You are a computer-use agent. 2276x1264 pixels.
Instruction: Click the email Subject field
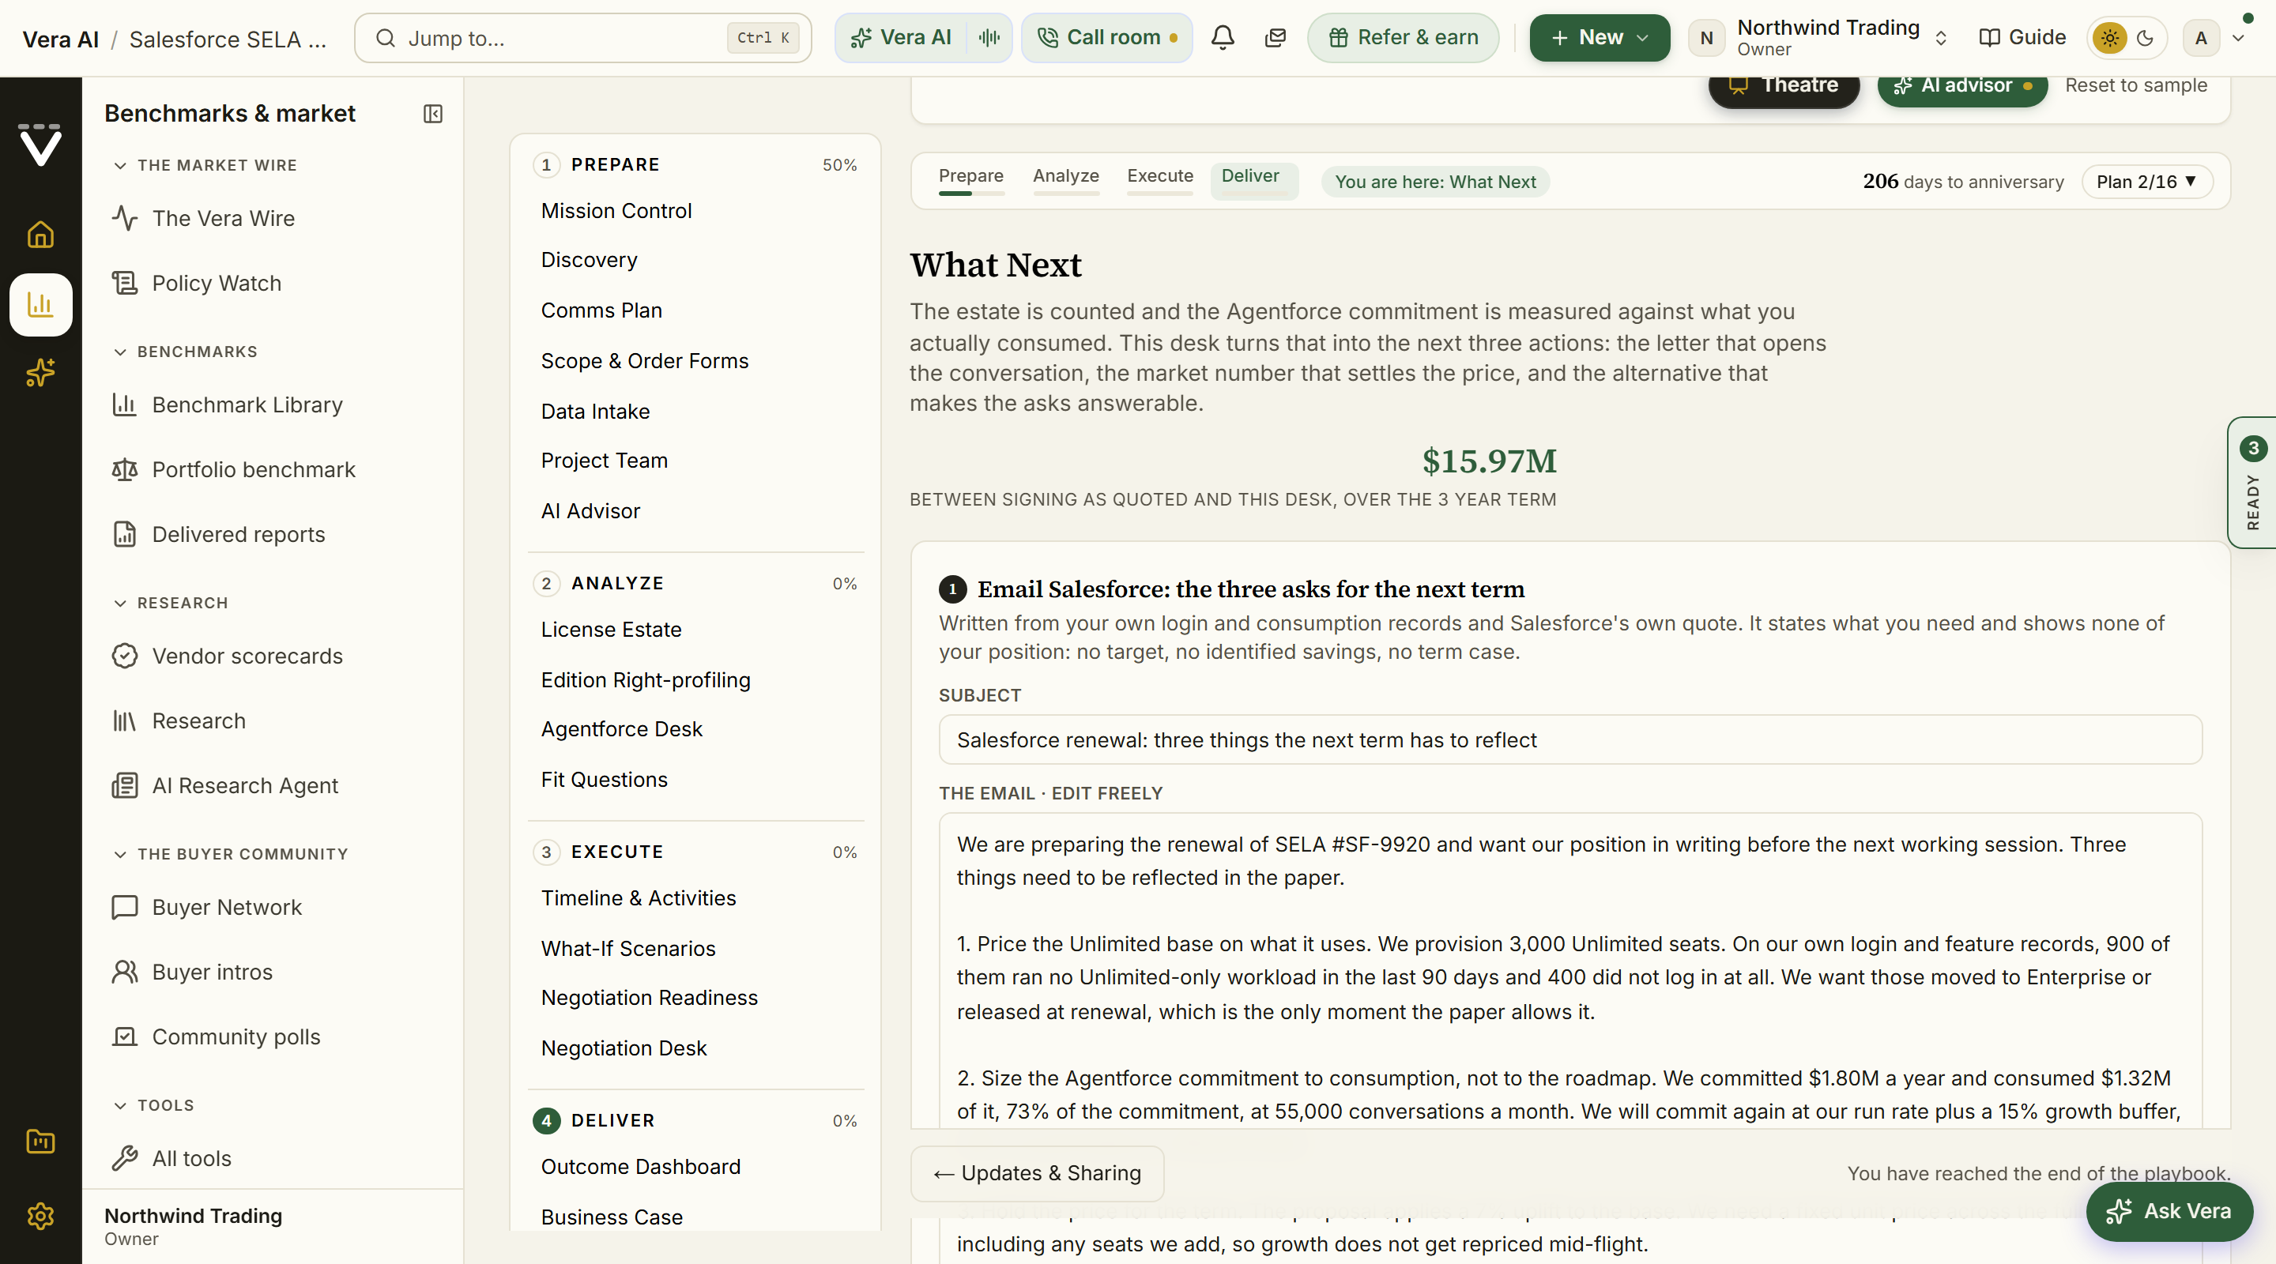pos(1570,739)
